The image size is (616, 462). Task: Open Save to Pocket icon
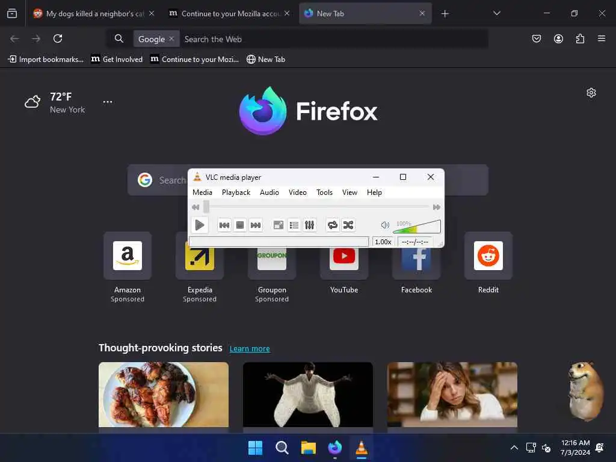(x=536, y=38)
